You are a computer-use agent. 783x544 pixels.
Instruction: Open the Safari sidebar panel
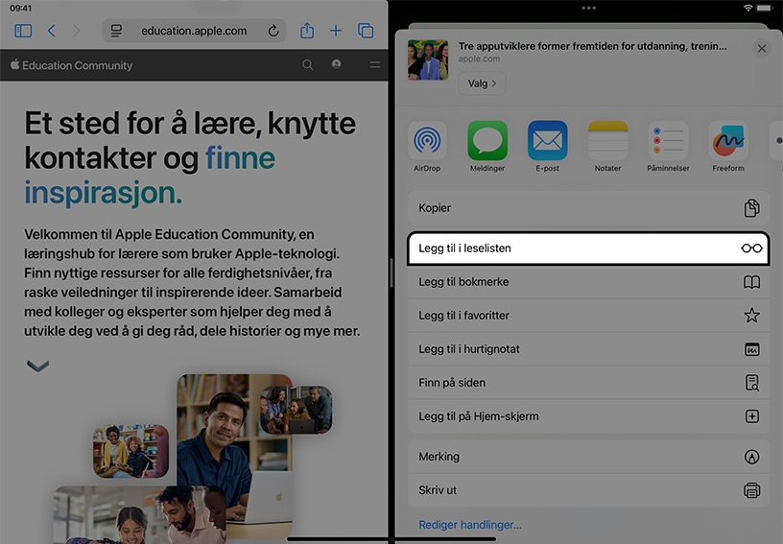[23, 31]
